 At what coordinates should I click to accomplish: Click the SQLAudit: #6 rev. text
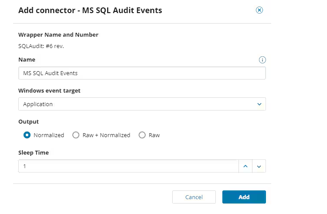pyautogui.click(x=41, y=46)
